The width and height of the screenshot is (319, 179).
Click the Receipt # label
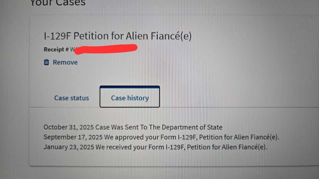click(x=56, y=49)
